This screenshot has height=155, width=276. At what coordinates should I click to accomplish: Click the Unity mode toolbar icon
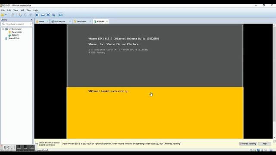(53, 15)
